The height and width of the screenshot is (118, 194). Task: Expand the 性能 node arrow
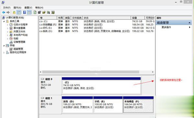(x=7, y=39)
